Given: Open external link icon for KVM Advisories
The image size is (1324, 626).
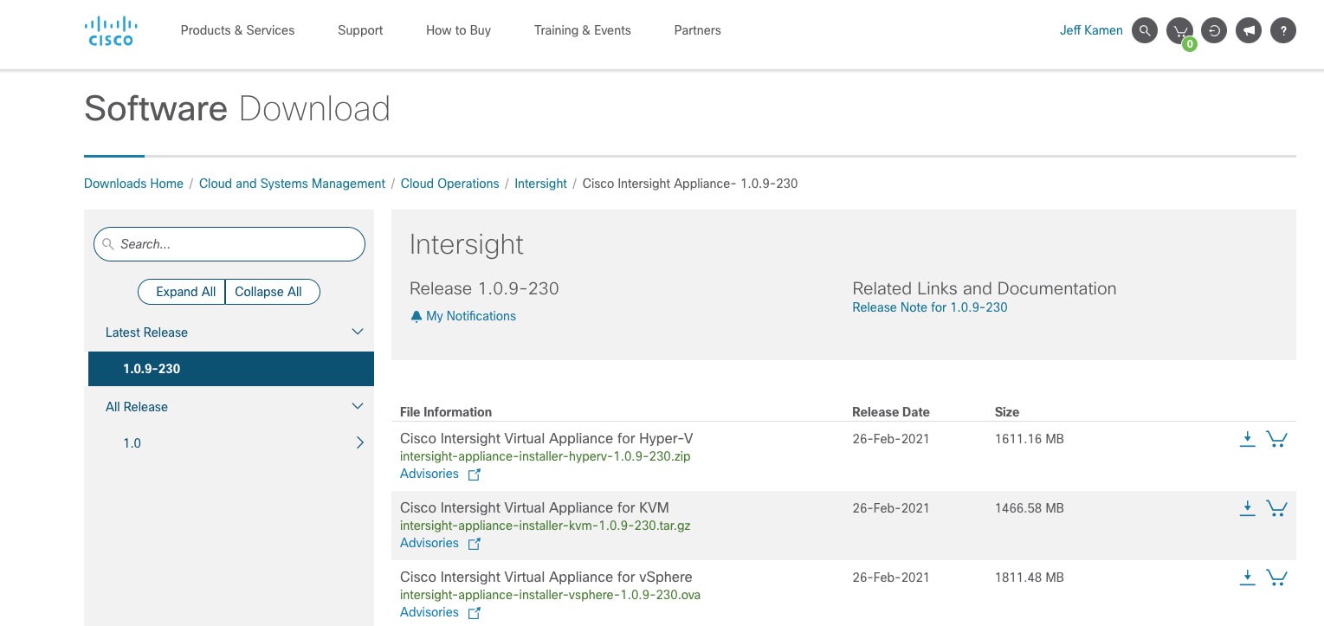Looking at the screenshot, I should pyautogui.click(x=474, y=544).
